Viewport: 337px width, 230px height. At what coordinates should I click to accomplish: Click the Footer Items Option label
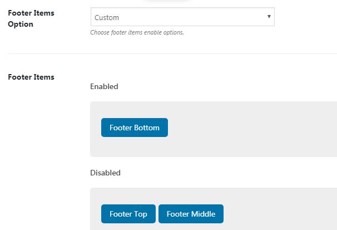point(31,19)
